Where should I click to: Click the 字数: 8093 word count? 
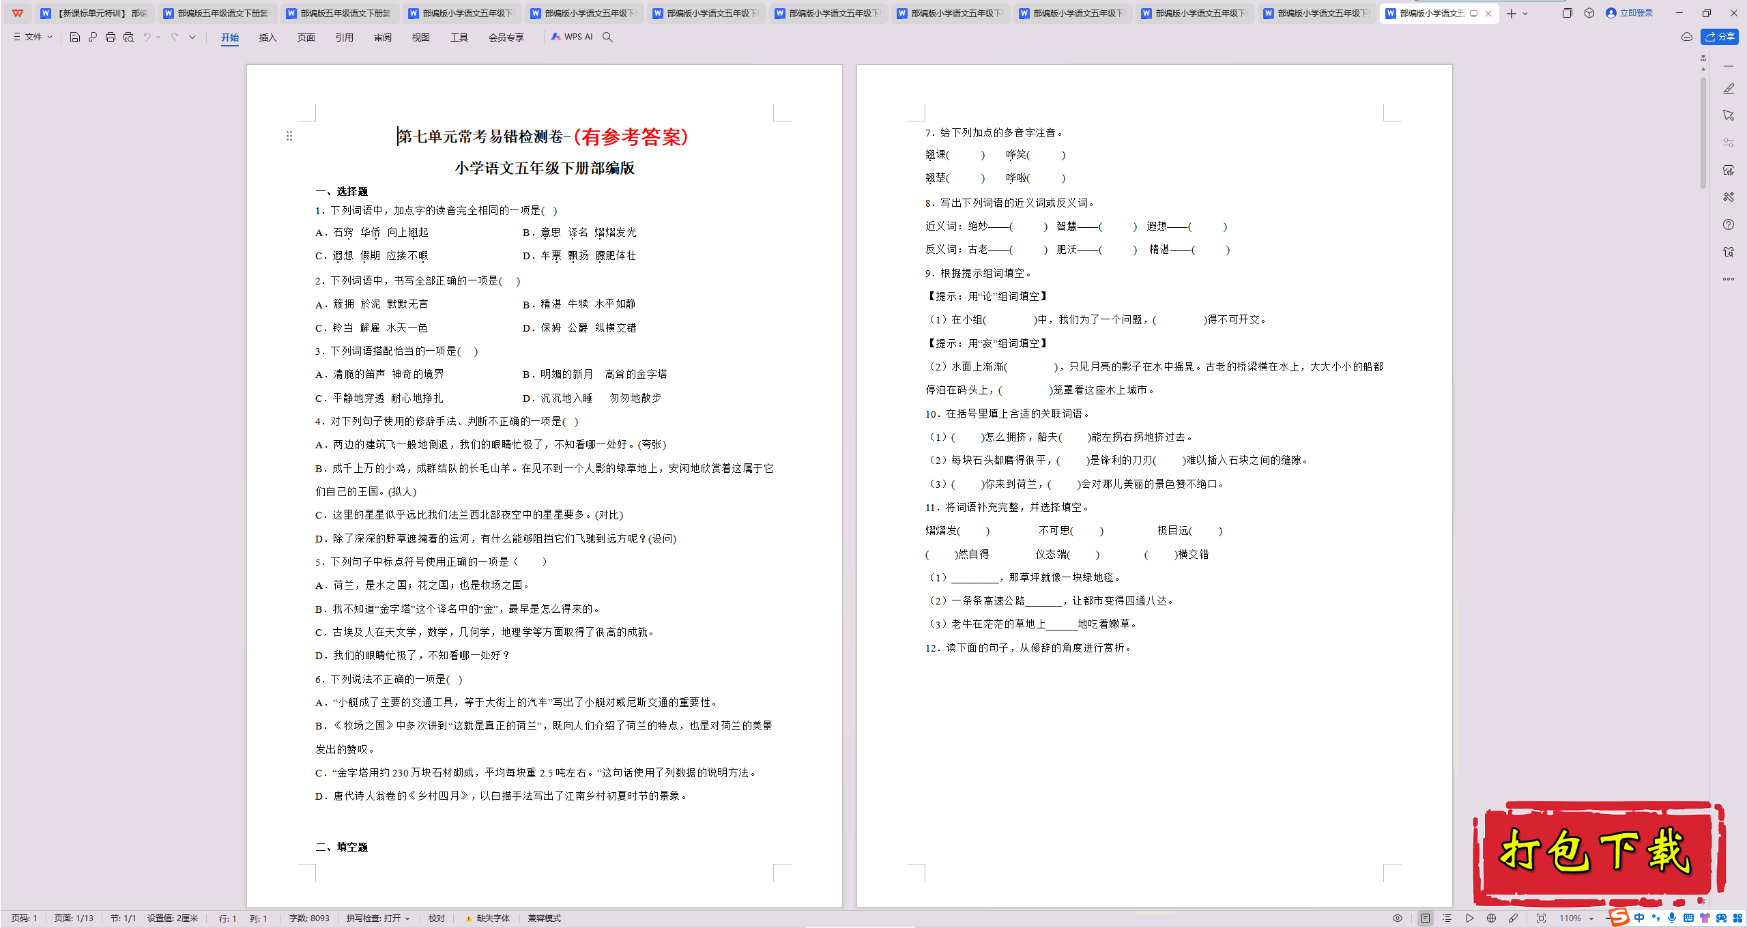pos(309,918)
